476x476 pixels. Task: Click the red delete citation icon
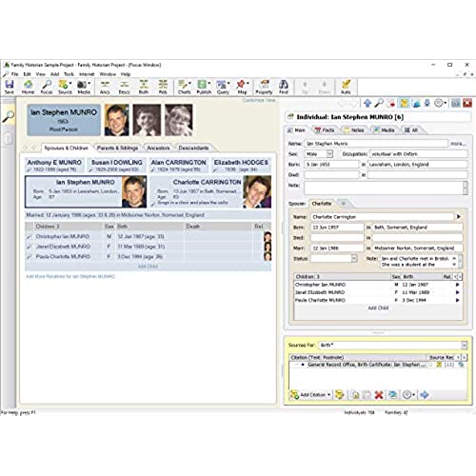379,395
